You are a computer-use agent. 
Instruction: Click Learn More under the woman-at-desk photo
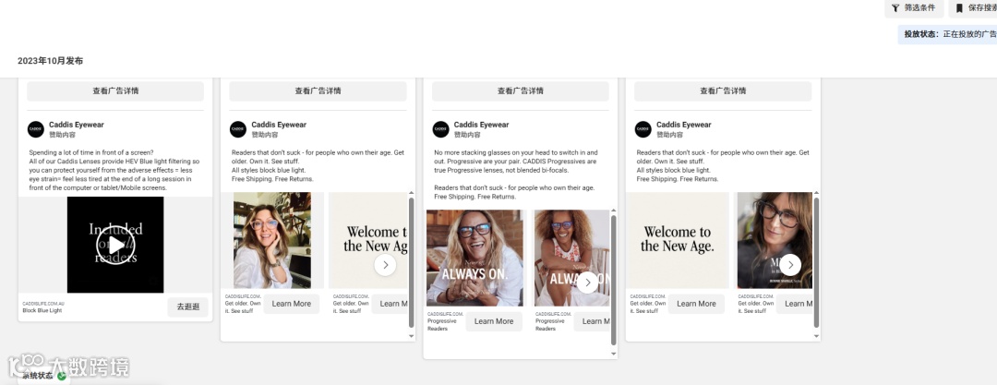291,304
